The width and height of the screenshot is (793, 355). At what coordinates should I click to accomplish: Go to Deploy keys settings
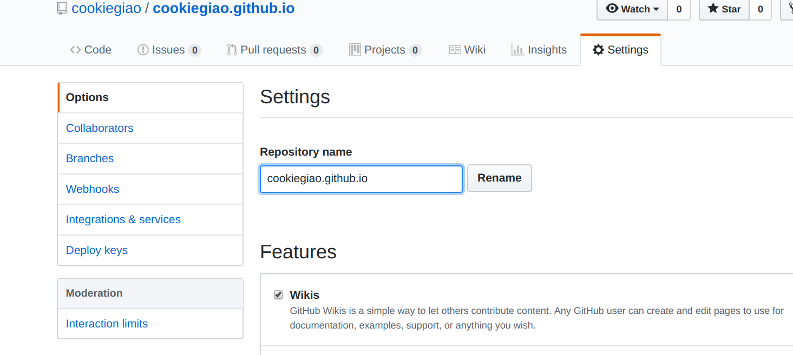150,250
